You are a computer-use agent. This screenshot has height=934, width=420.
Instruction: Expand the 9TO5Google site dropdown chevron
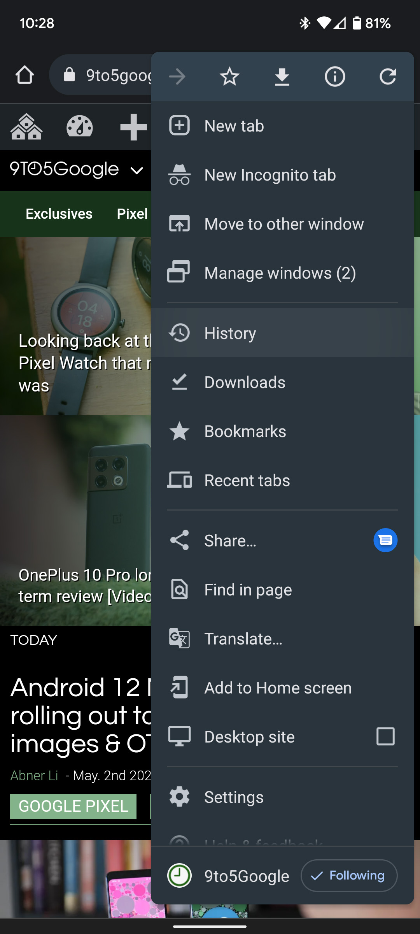pyautogui.click(x=137, y=170)
